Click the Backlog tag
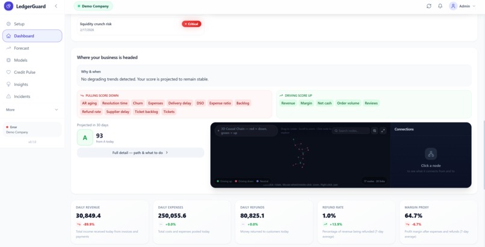This screenshot has height=247, width=485. [243, 103]
